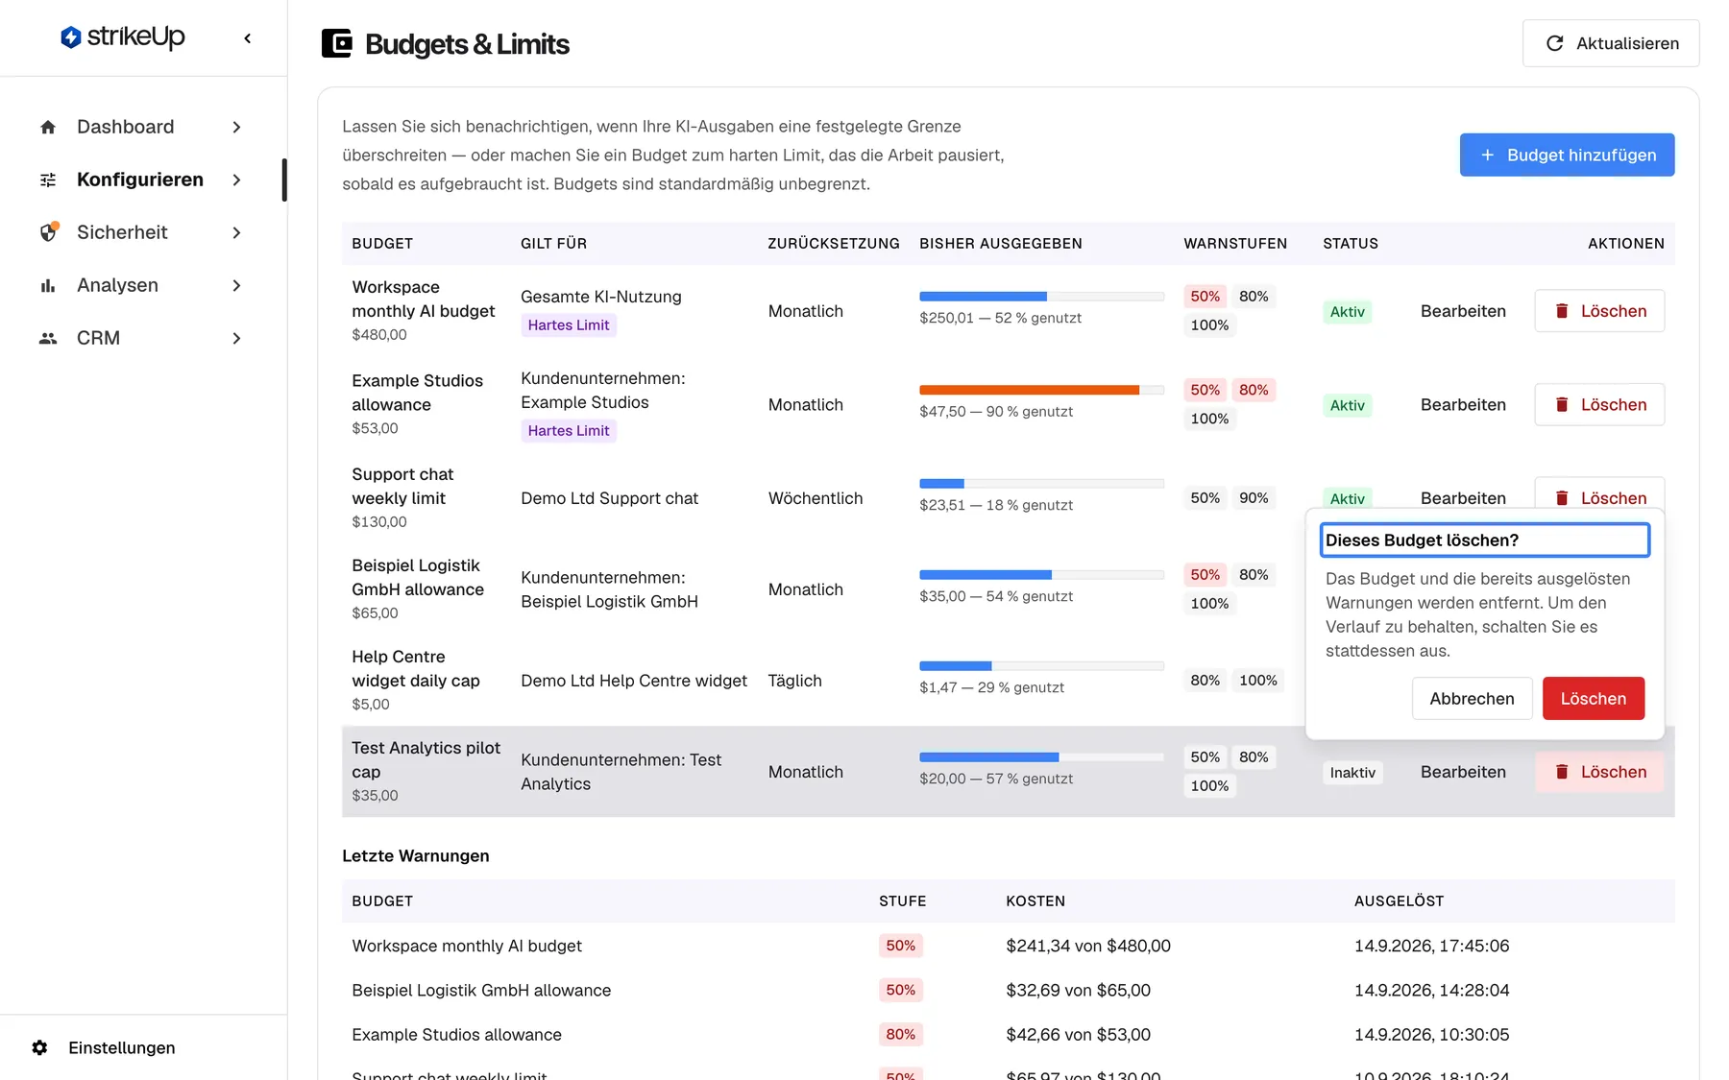Click 'Demo Ltd Help Centre widget' cell
The image size is (1729, 1080).
[634, 681]
